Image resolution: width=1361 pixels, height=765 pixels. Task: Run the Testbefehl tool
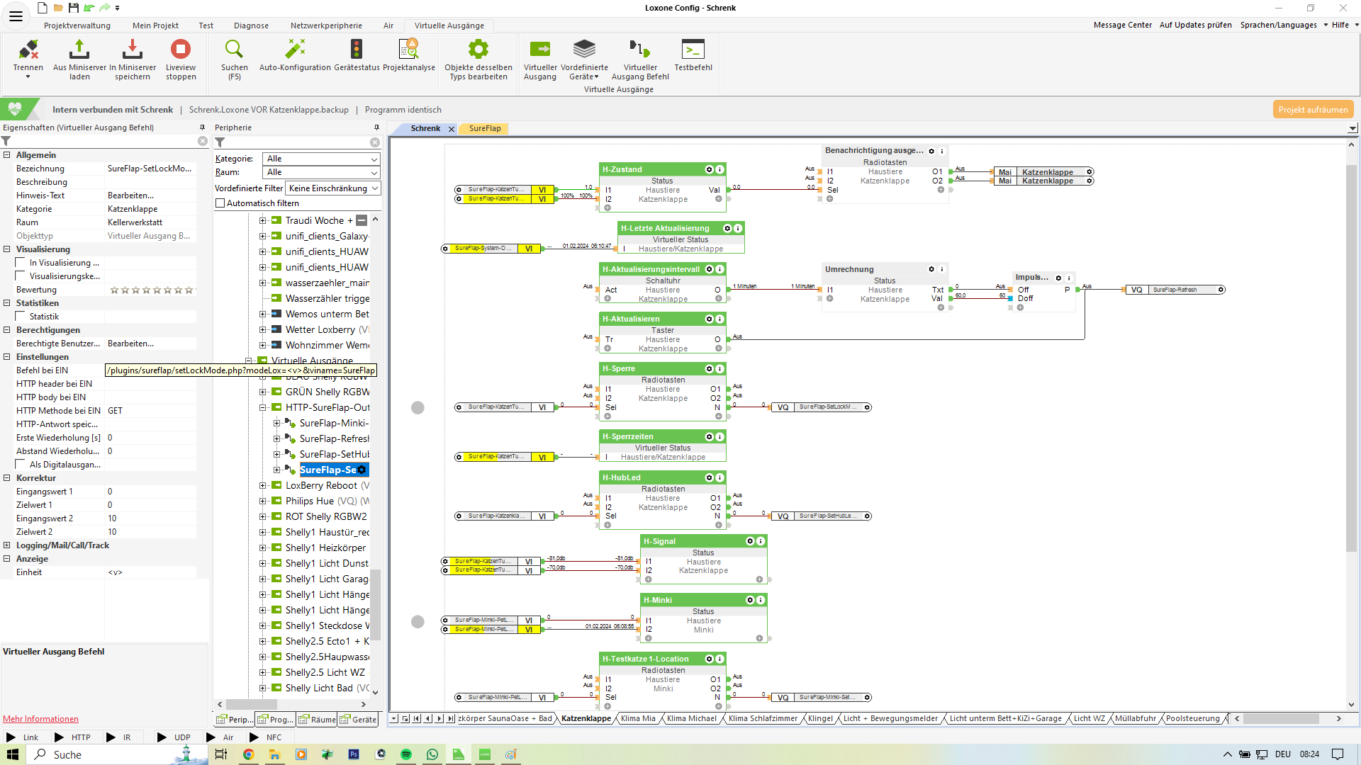pyautogui.click(x=693, y=50)
